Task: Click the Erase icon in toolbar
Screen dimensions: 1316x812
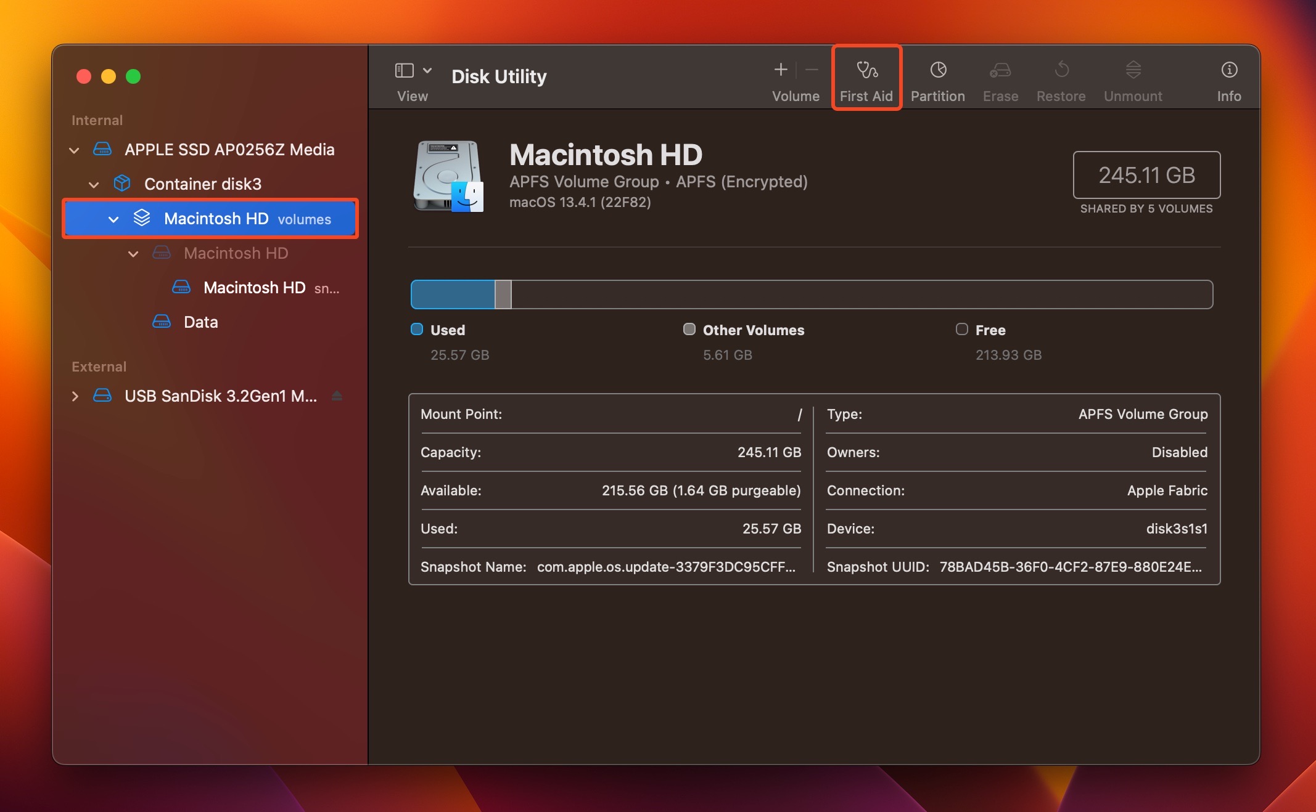Action: (x=999, y=71)
